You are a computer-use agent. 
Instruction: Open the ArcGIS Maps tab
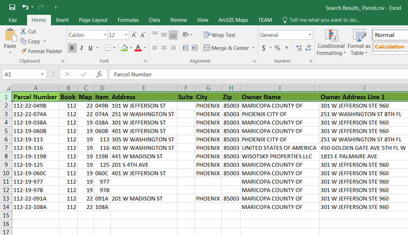[x=233, y=20]
